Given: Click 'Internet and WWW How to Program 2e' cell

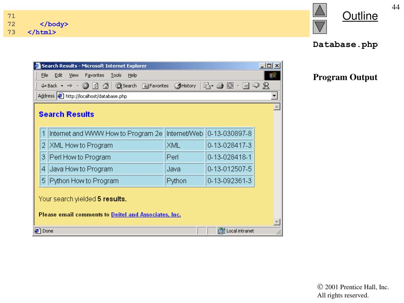Looking at the screenshot, I should 106,133.
